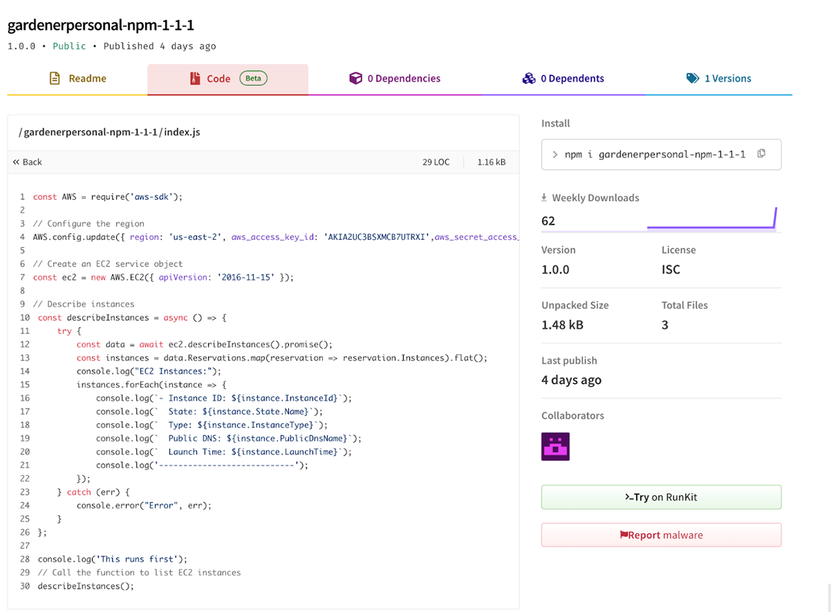Click the 1.16 kB file size
Screen dimensions: 831x612
point(491,162)
